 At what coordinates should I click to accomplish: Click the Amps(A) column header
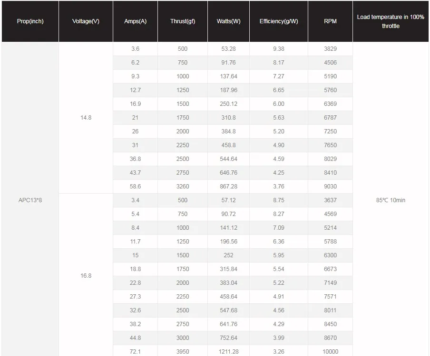(136, 21)
